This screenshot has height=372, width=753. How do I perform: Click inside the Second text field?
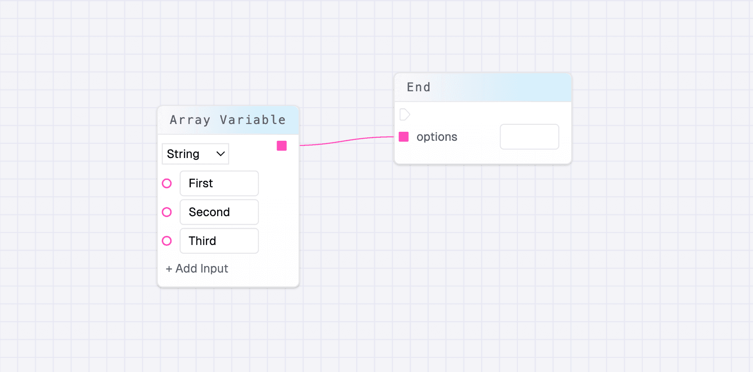pyautogui.click(x=219, y=212)
